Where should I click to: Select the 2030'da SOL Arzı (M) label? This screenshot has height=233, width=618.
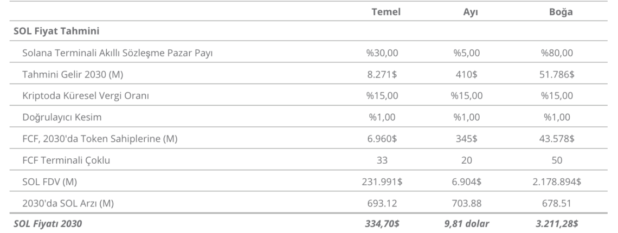point(68,203)
